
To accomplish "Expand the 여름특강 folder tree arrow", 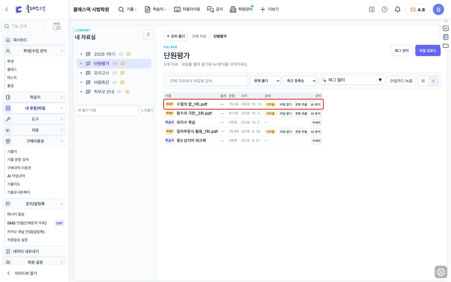I will (81, 82).
